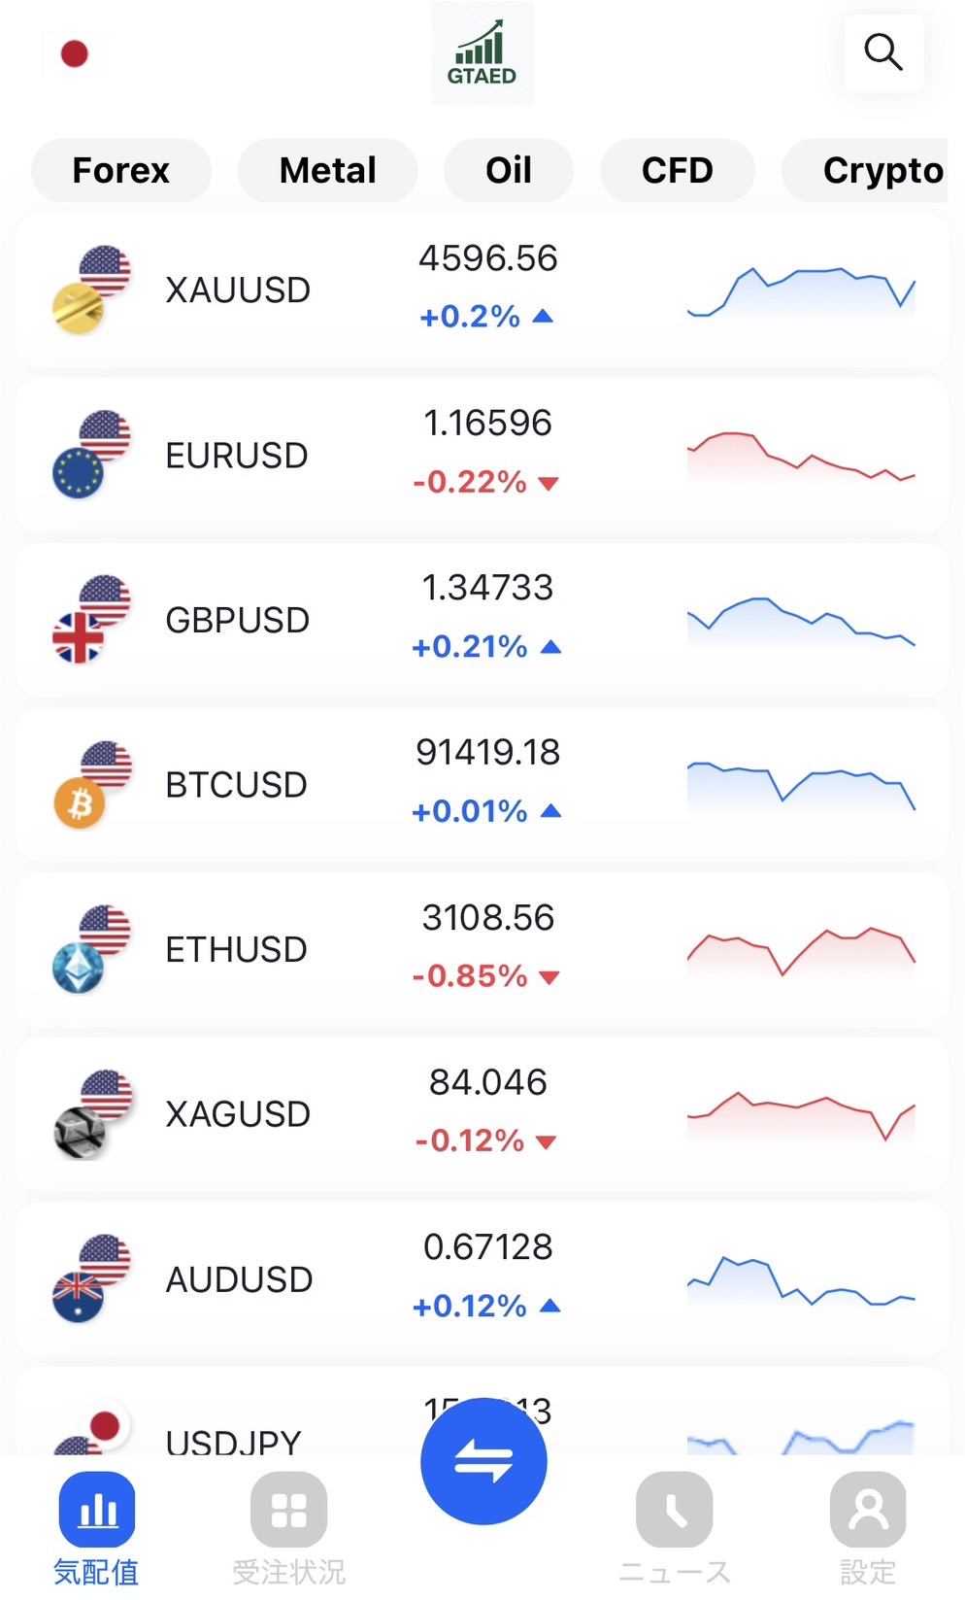Select the Oil category tab
The image size is (965, 1600).
coord(508,171)
